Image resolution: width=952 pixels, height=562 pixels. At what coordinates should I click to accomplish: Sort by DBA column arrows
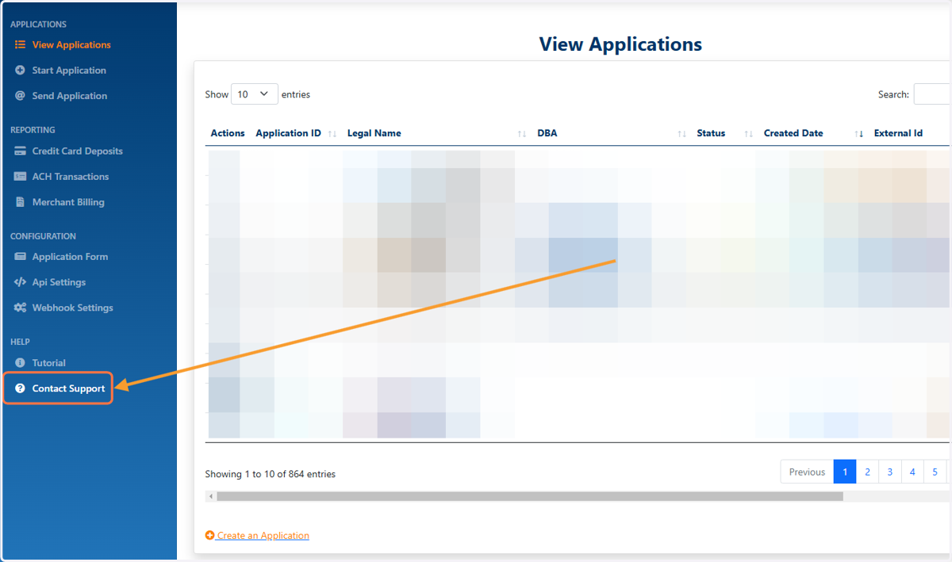click(x=681, y=134)
